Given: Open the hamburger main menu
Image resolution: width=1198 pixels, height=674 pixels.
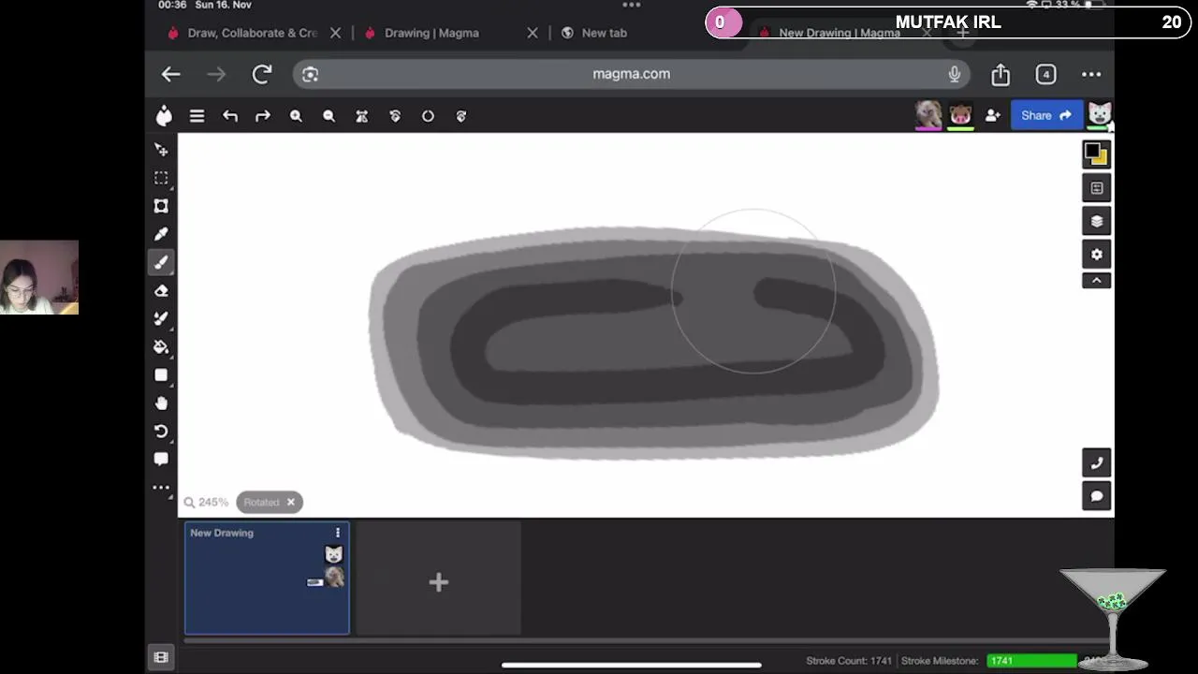Looking at the screenshot, I should pyautogui.click(x=197, y=116).
